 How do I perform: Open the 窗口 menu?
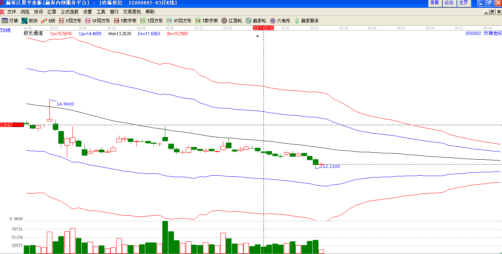114,12
